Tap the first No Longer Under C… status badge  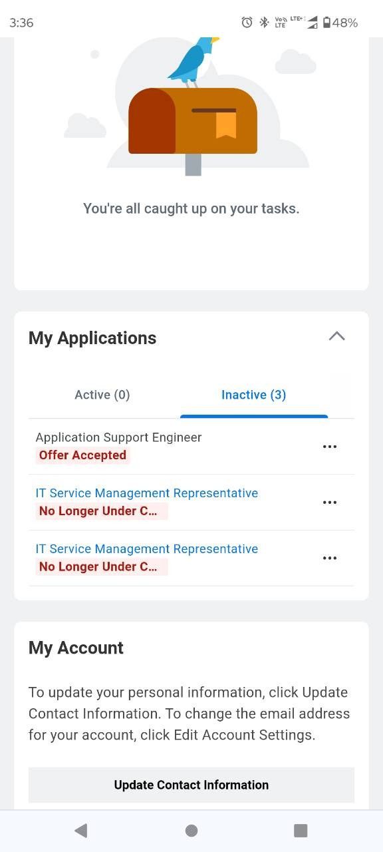(x=102, y=511)
